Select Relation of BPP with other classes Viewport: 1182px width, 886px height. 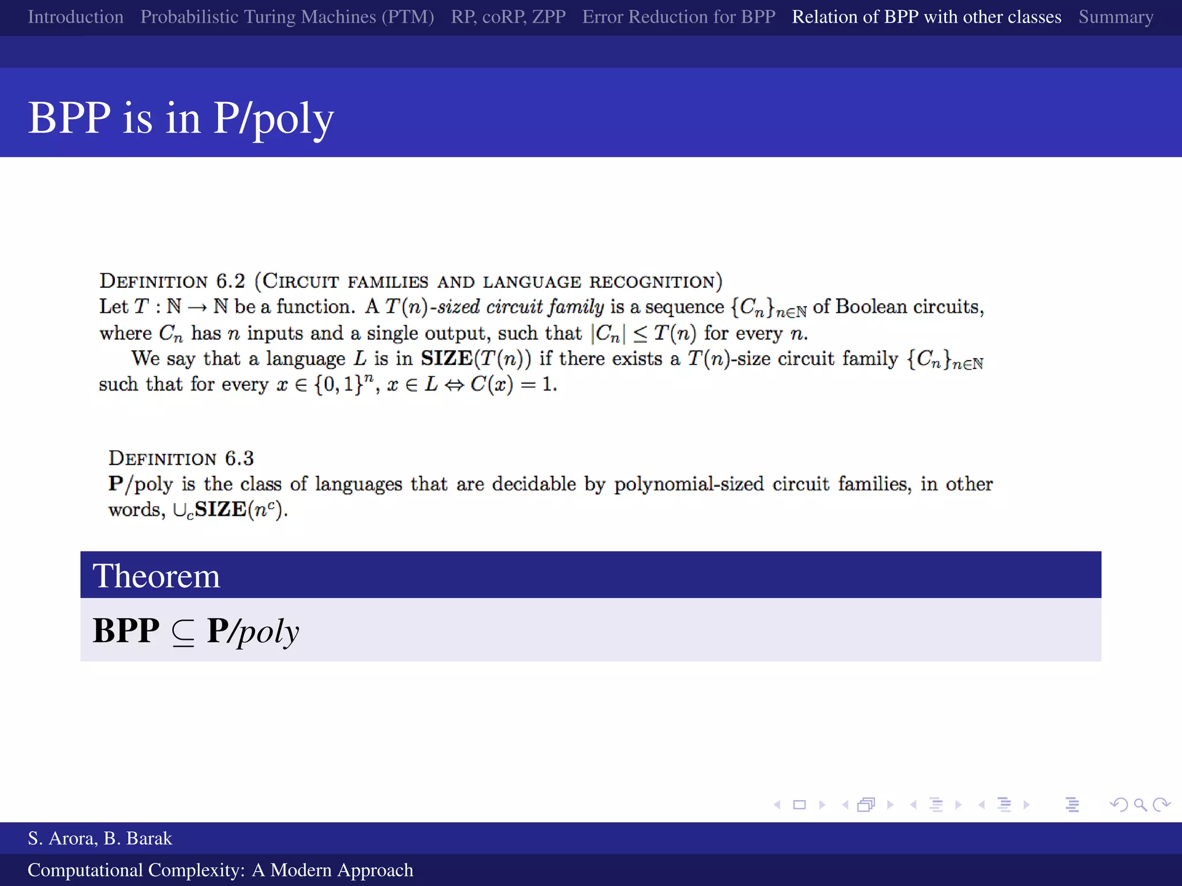(x=927, y=17)
